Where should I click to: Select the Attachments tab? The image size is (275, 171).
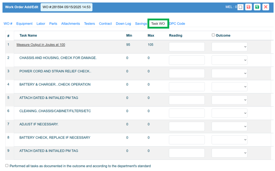point(71,24)
